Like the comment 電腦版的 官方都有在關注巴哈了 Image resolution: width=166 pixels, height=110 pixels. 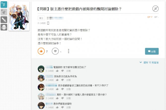pyautogui.click(x=57, y=71)
